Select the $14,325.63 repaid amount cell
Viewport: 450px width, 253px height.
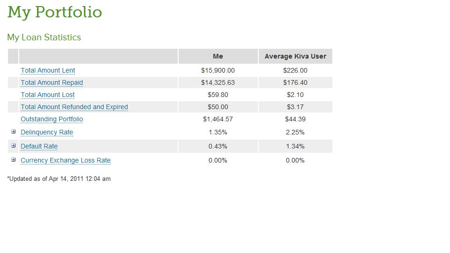[218, 82]
